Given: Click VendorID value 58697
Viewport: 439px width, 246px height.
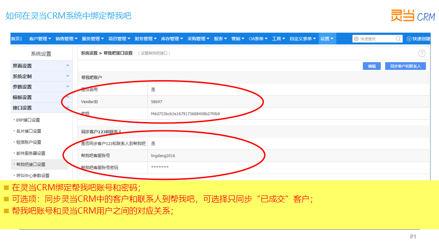Looking at the screenshot, I should (156, 102).
